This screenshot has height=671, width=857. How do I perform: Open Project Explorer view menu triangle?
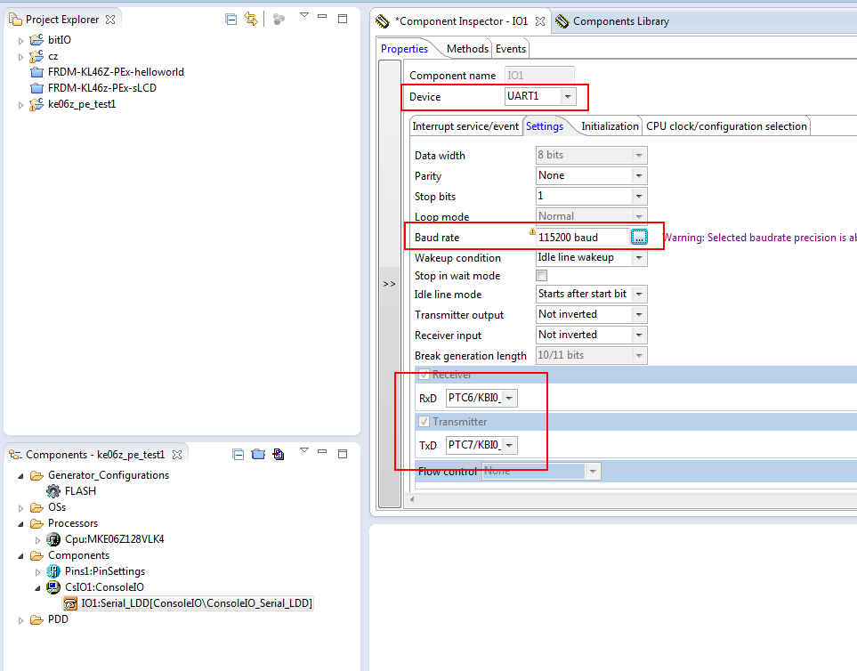point(304,15)
